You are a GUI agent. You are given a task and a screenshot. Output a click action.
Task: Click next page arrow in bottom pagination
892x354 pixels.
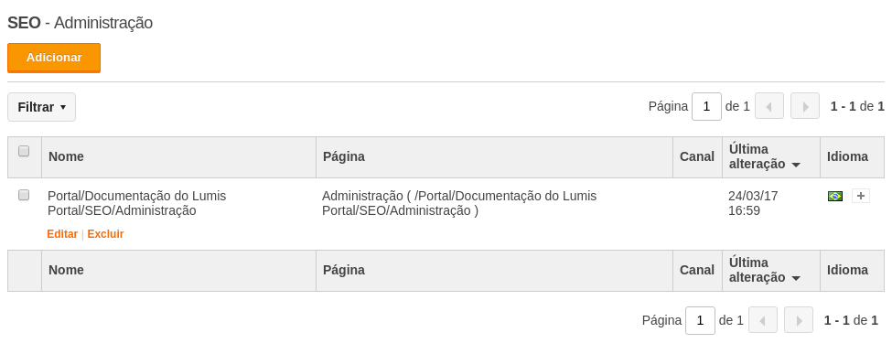tap(799, 320)
